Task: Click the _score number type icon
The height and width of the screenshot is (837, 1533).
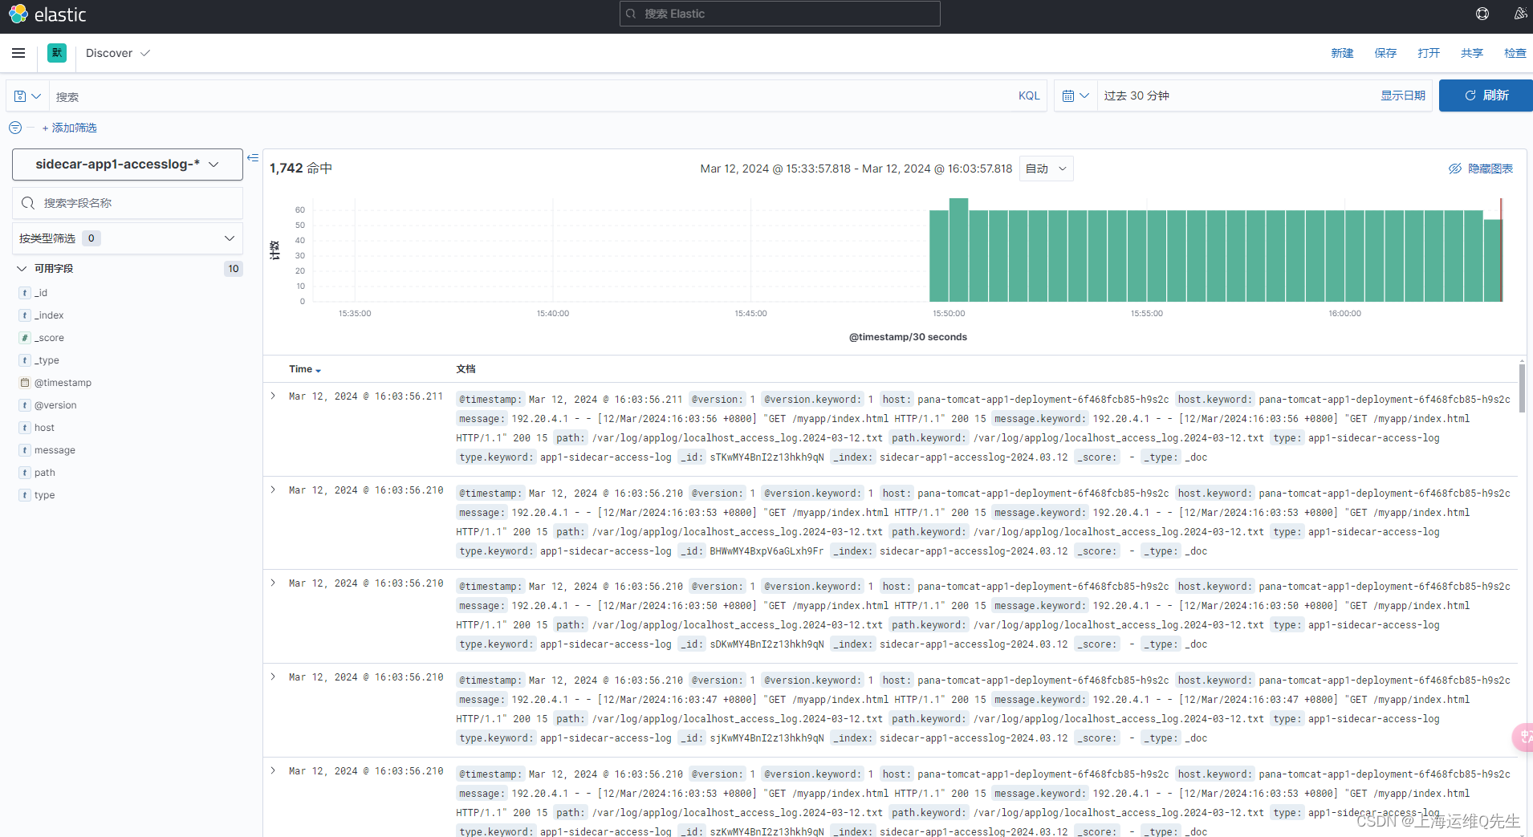Action: (25, 338)
